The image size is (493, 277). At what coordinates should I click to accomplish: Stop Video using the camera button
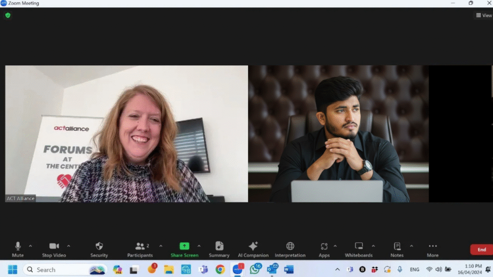pyautogui.click(x=54, y=248)
